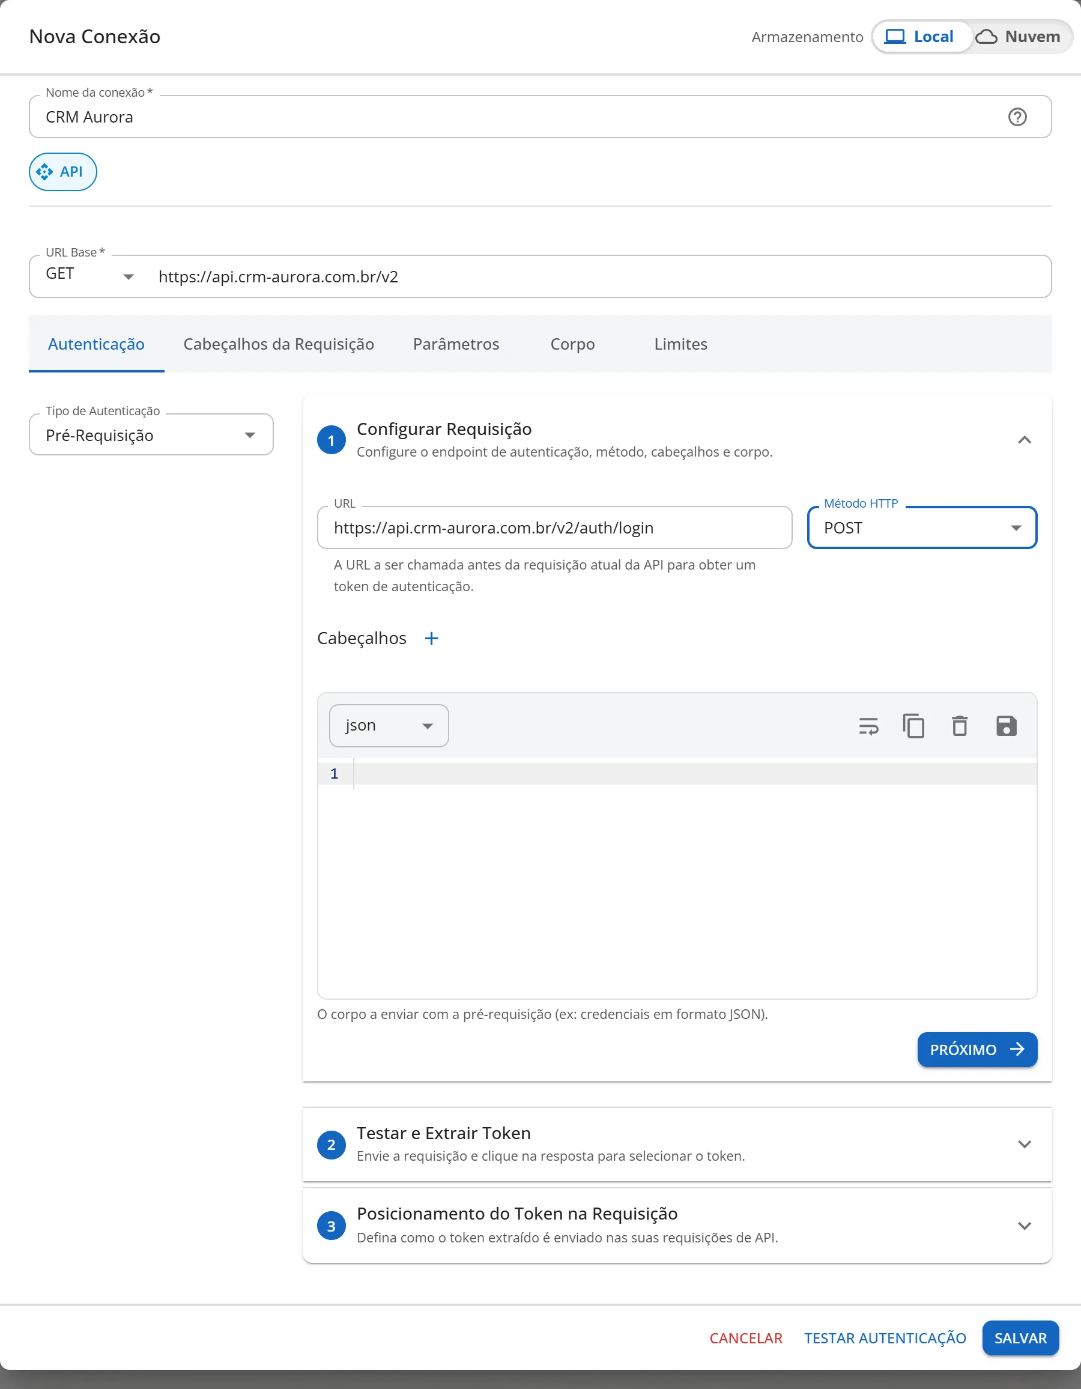
Task: Expand Posicionamento do Token na Requisição section
Action: pos(1024,1226)
